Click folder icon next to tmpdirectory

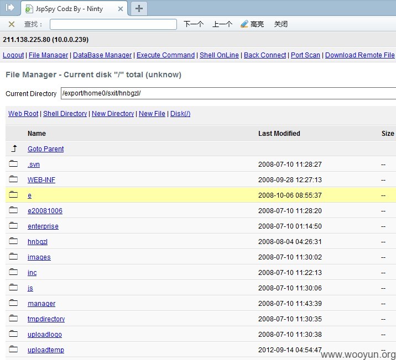pos(13,318)
